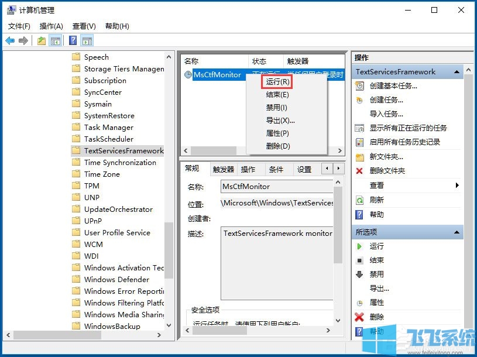Switch to the 设置 tab
This screenshot has height=357, width=477.
click(306, 169)
